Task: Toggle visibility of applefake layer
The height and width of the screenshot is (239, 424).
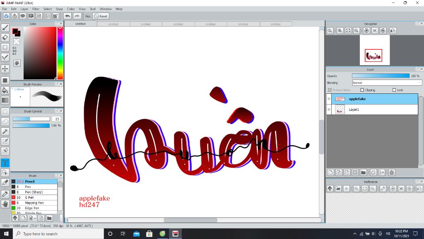Action: pyautogui.click(x=329, y=99)
